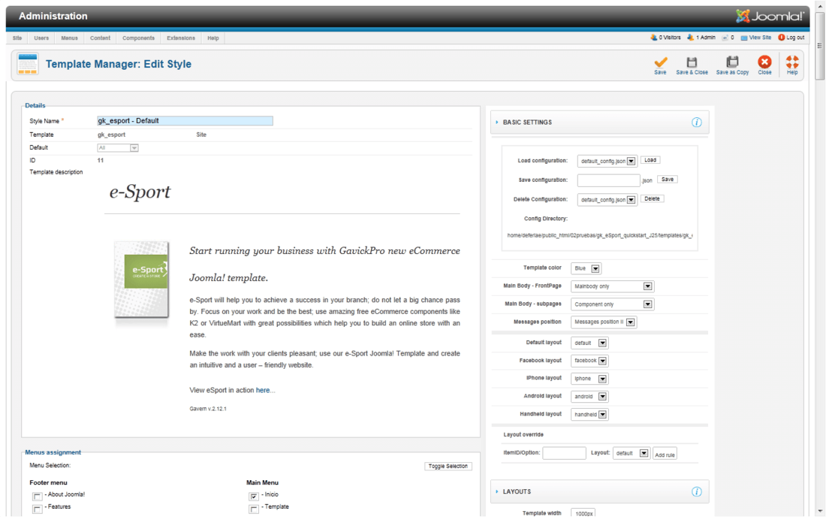This screenshot has height=517, width=826.
Task: Click the 1 Admin status icon
Action: 690,38
